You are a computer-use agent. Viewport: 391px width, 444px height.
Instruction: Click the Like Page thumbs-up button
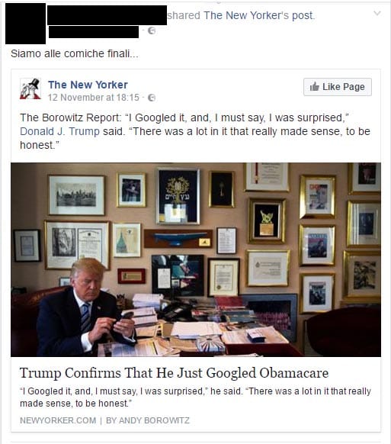coord(338,87)
